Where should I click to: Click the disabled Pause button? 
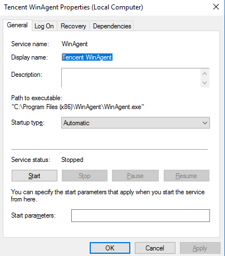(x=135, y=176)
